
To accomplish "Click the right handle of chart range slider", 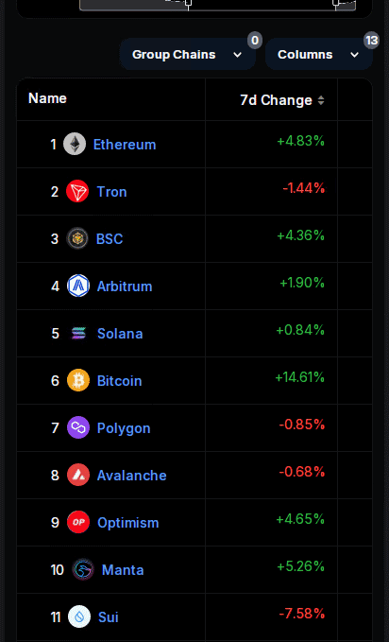I will [336, 4].
